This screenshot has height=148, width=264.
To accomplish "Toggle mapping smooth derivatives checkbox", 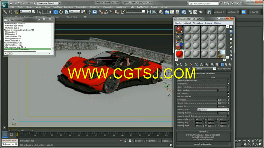I will (x=228, y=116).
